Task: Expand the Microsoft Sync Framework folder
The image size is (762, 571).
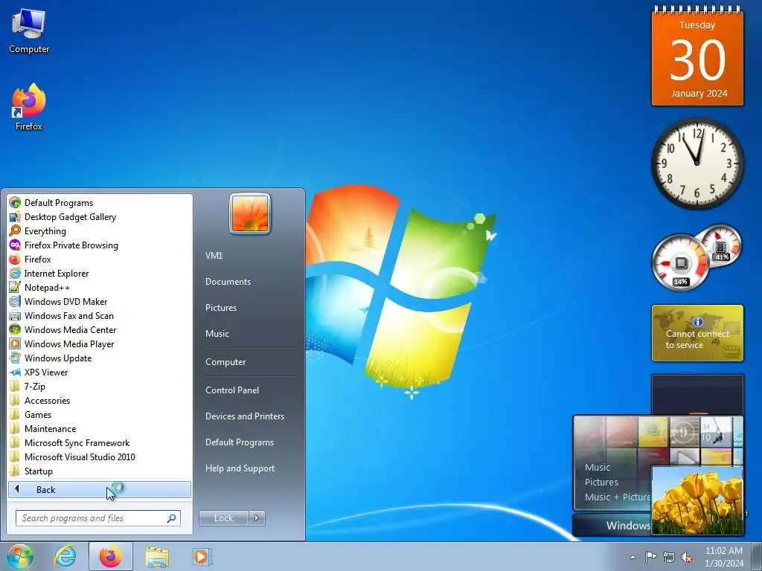Action: 100,443
